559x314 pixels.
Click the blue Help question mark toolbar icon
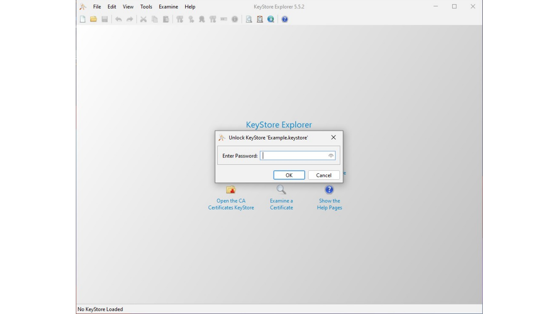(285, 19)
